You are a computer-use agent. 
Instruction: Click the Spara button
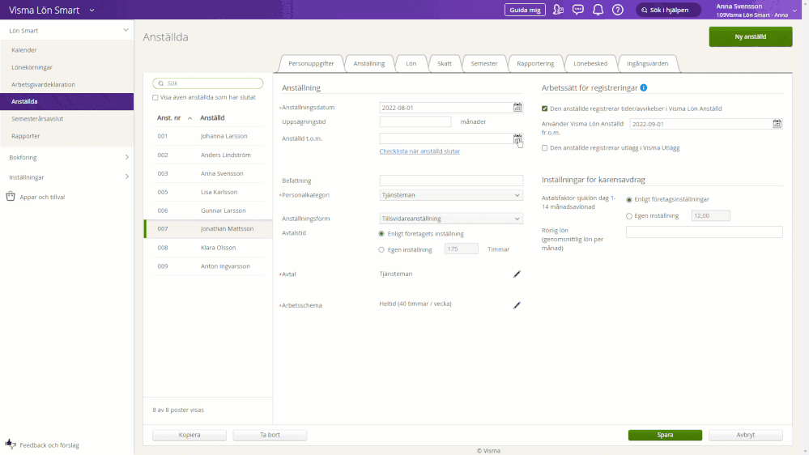pyautogui.click(x=665, y=435)
